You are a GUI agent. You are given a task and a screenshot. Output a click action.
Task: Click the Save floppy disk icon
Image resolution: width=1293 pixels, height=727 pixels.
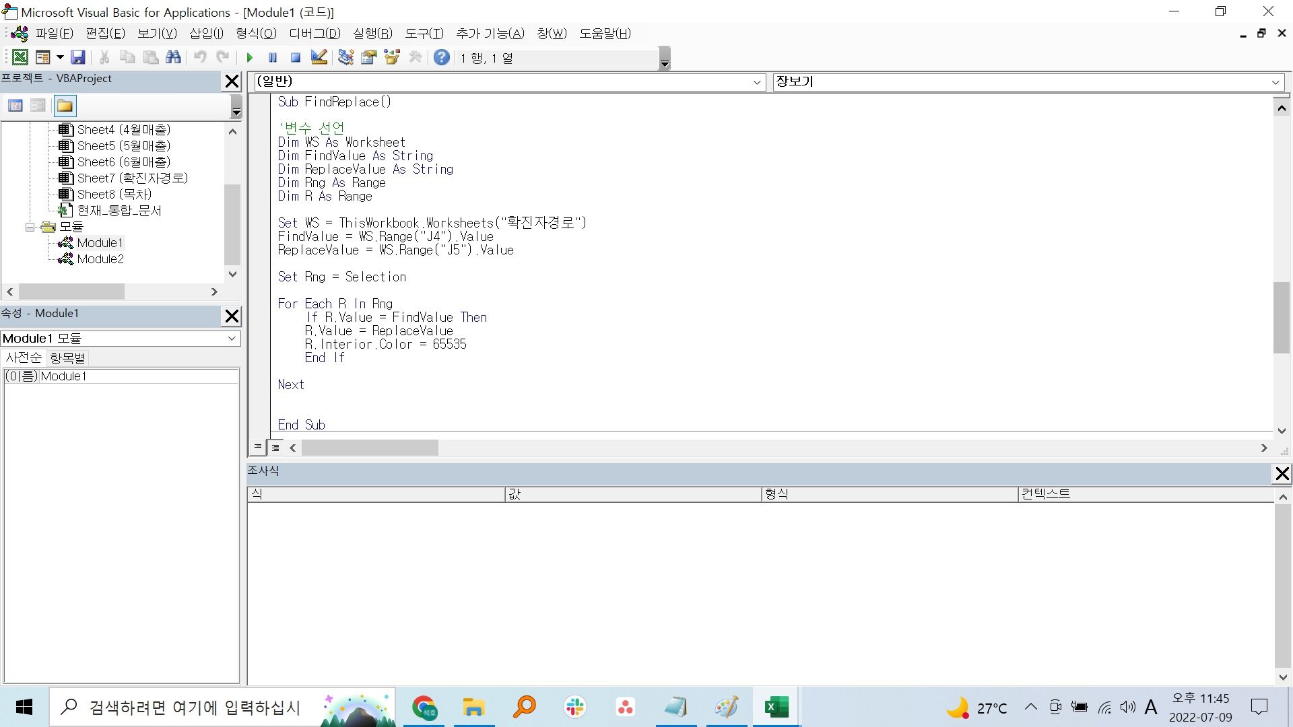pyautogui.click(x=78, y=58)
